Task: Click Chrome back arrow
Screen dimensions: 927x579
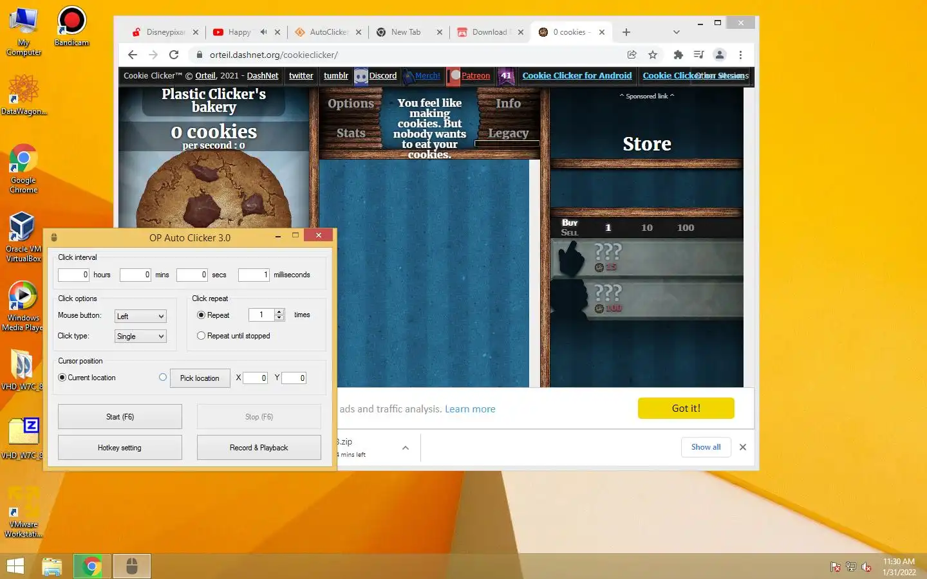Action: 133,55
